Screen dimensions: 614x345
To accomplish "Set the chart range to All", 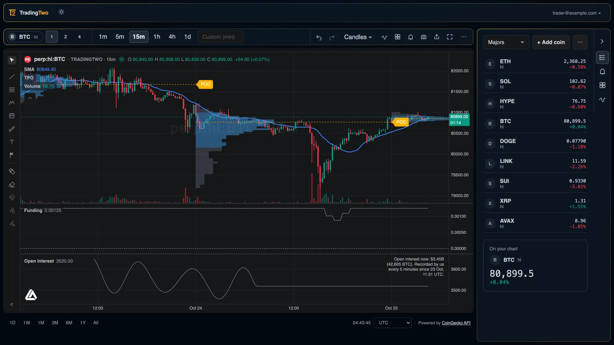I will tap(96, 323).
